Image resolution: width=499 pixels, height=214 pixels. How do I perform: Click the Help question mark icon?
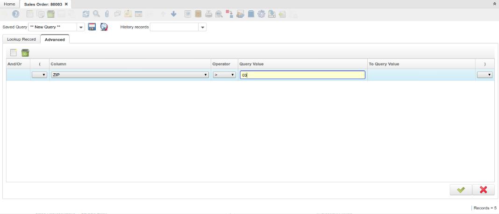(15, 14)
